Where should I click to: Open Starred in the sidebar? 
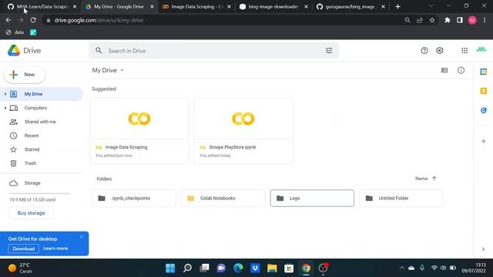point(32,149)
